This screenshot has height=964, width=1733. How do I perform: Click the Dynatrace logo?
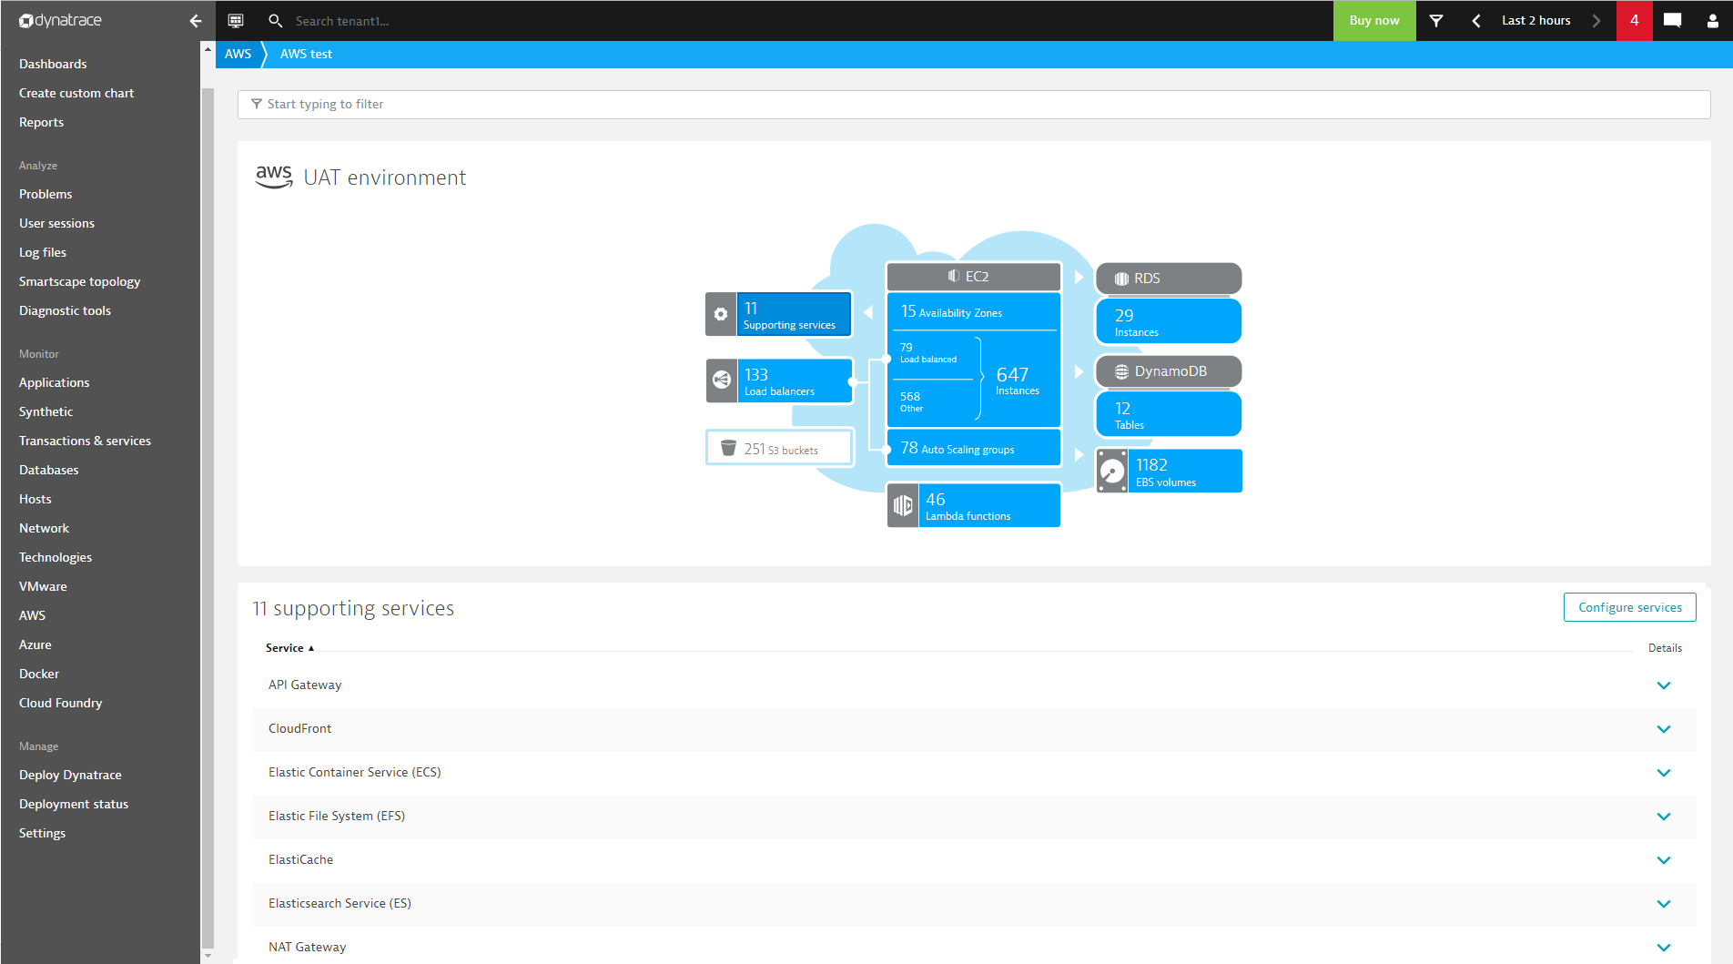pyautogui.click(x=60, y=20)
